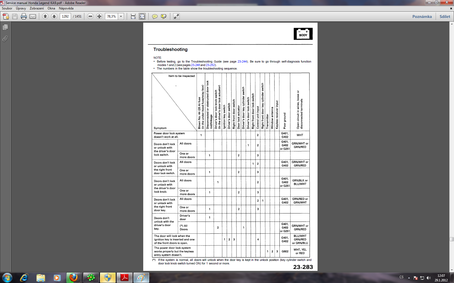Viewport: 454px width, 283px height.
Task: Show the page thumbnails panel
Action: tap(5, 27)
